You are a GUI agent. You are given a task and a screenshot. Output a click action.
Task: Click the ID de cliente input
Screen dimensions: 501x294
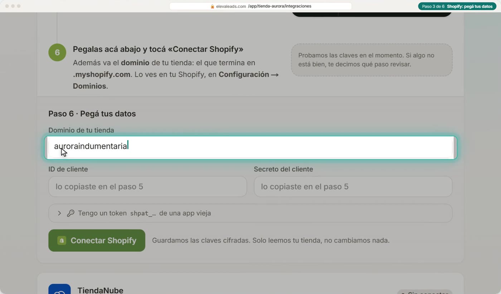tap(147, 186)
